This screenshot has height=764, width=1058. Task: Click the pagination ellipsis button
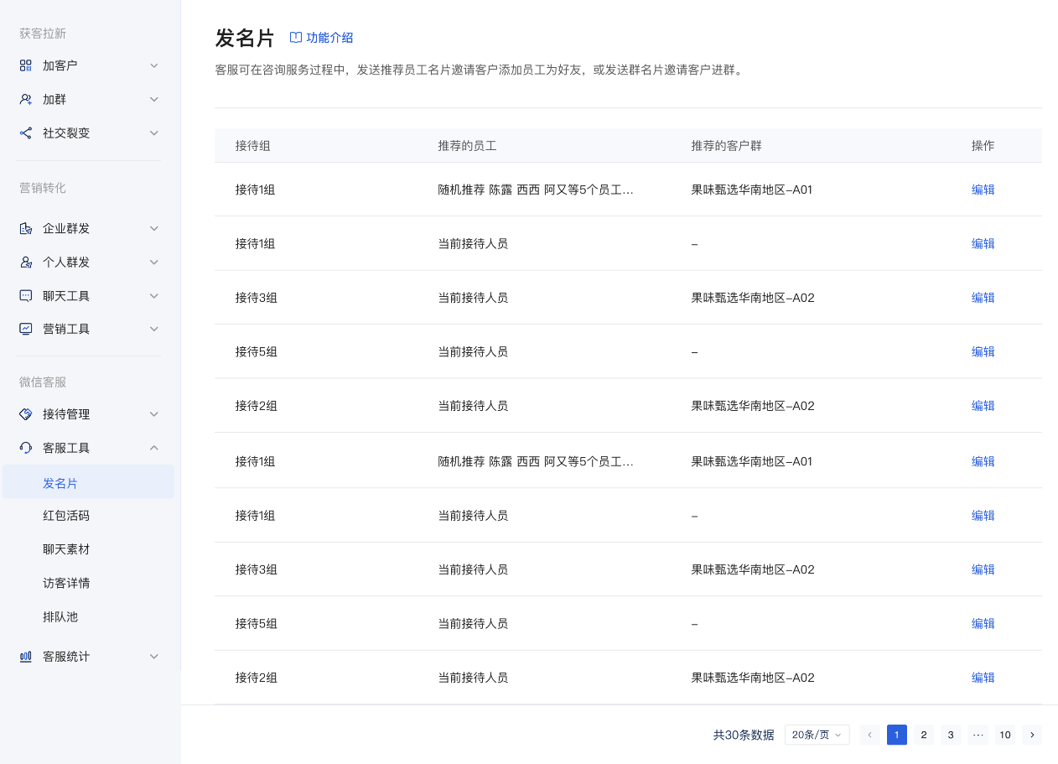pos(978,735)
